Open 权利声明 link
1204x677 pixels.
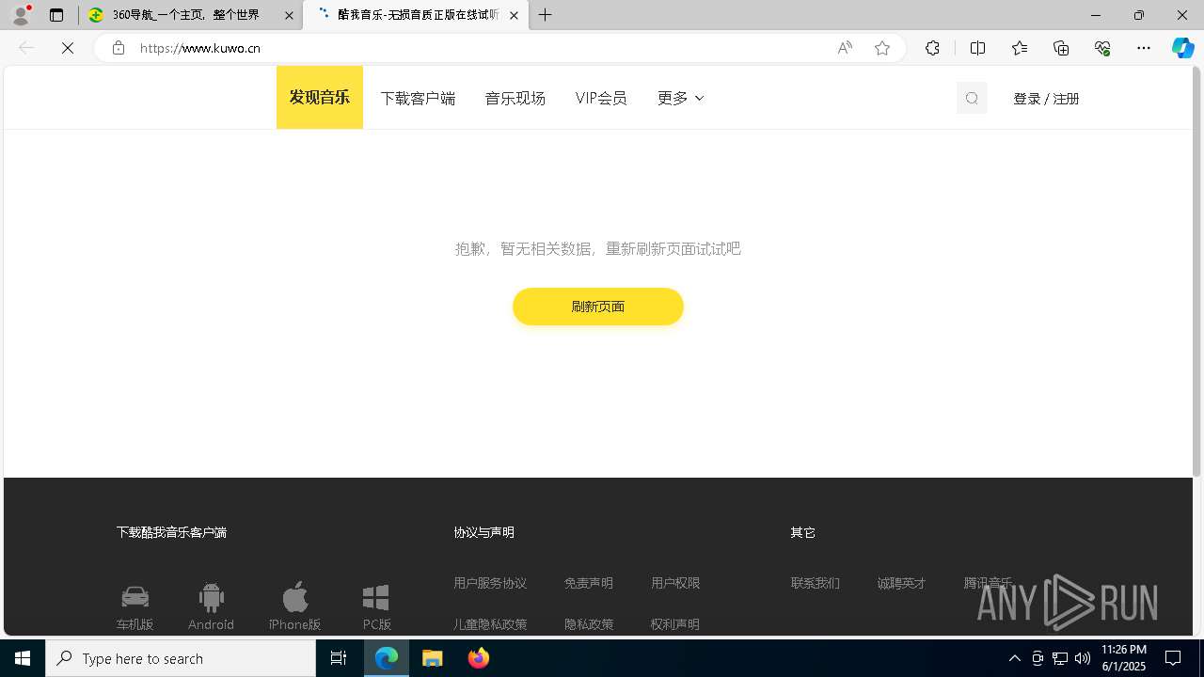675,624
